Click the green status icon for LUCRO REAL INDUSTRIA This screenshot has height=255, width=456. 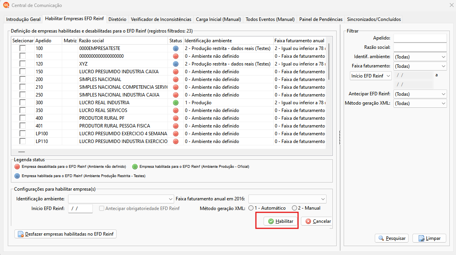[x=176, y=103]
